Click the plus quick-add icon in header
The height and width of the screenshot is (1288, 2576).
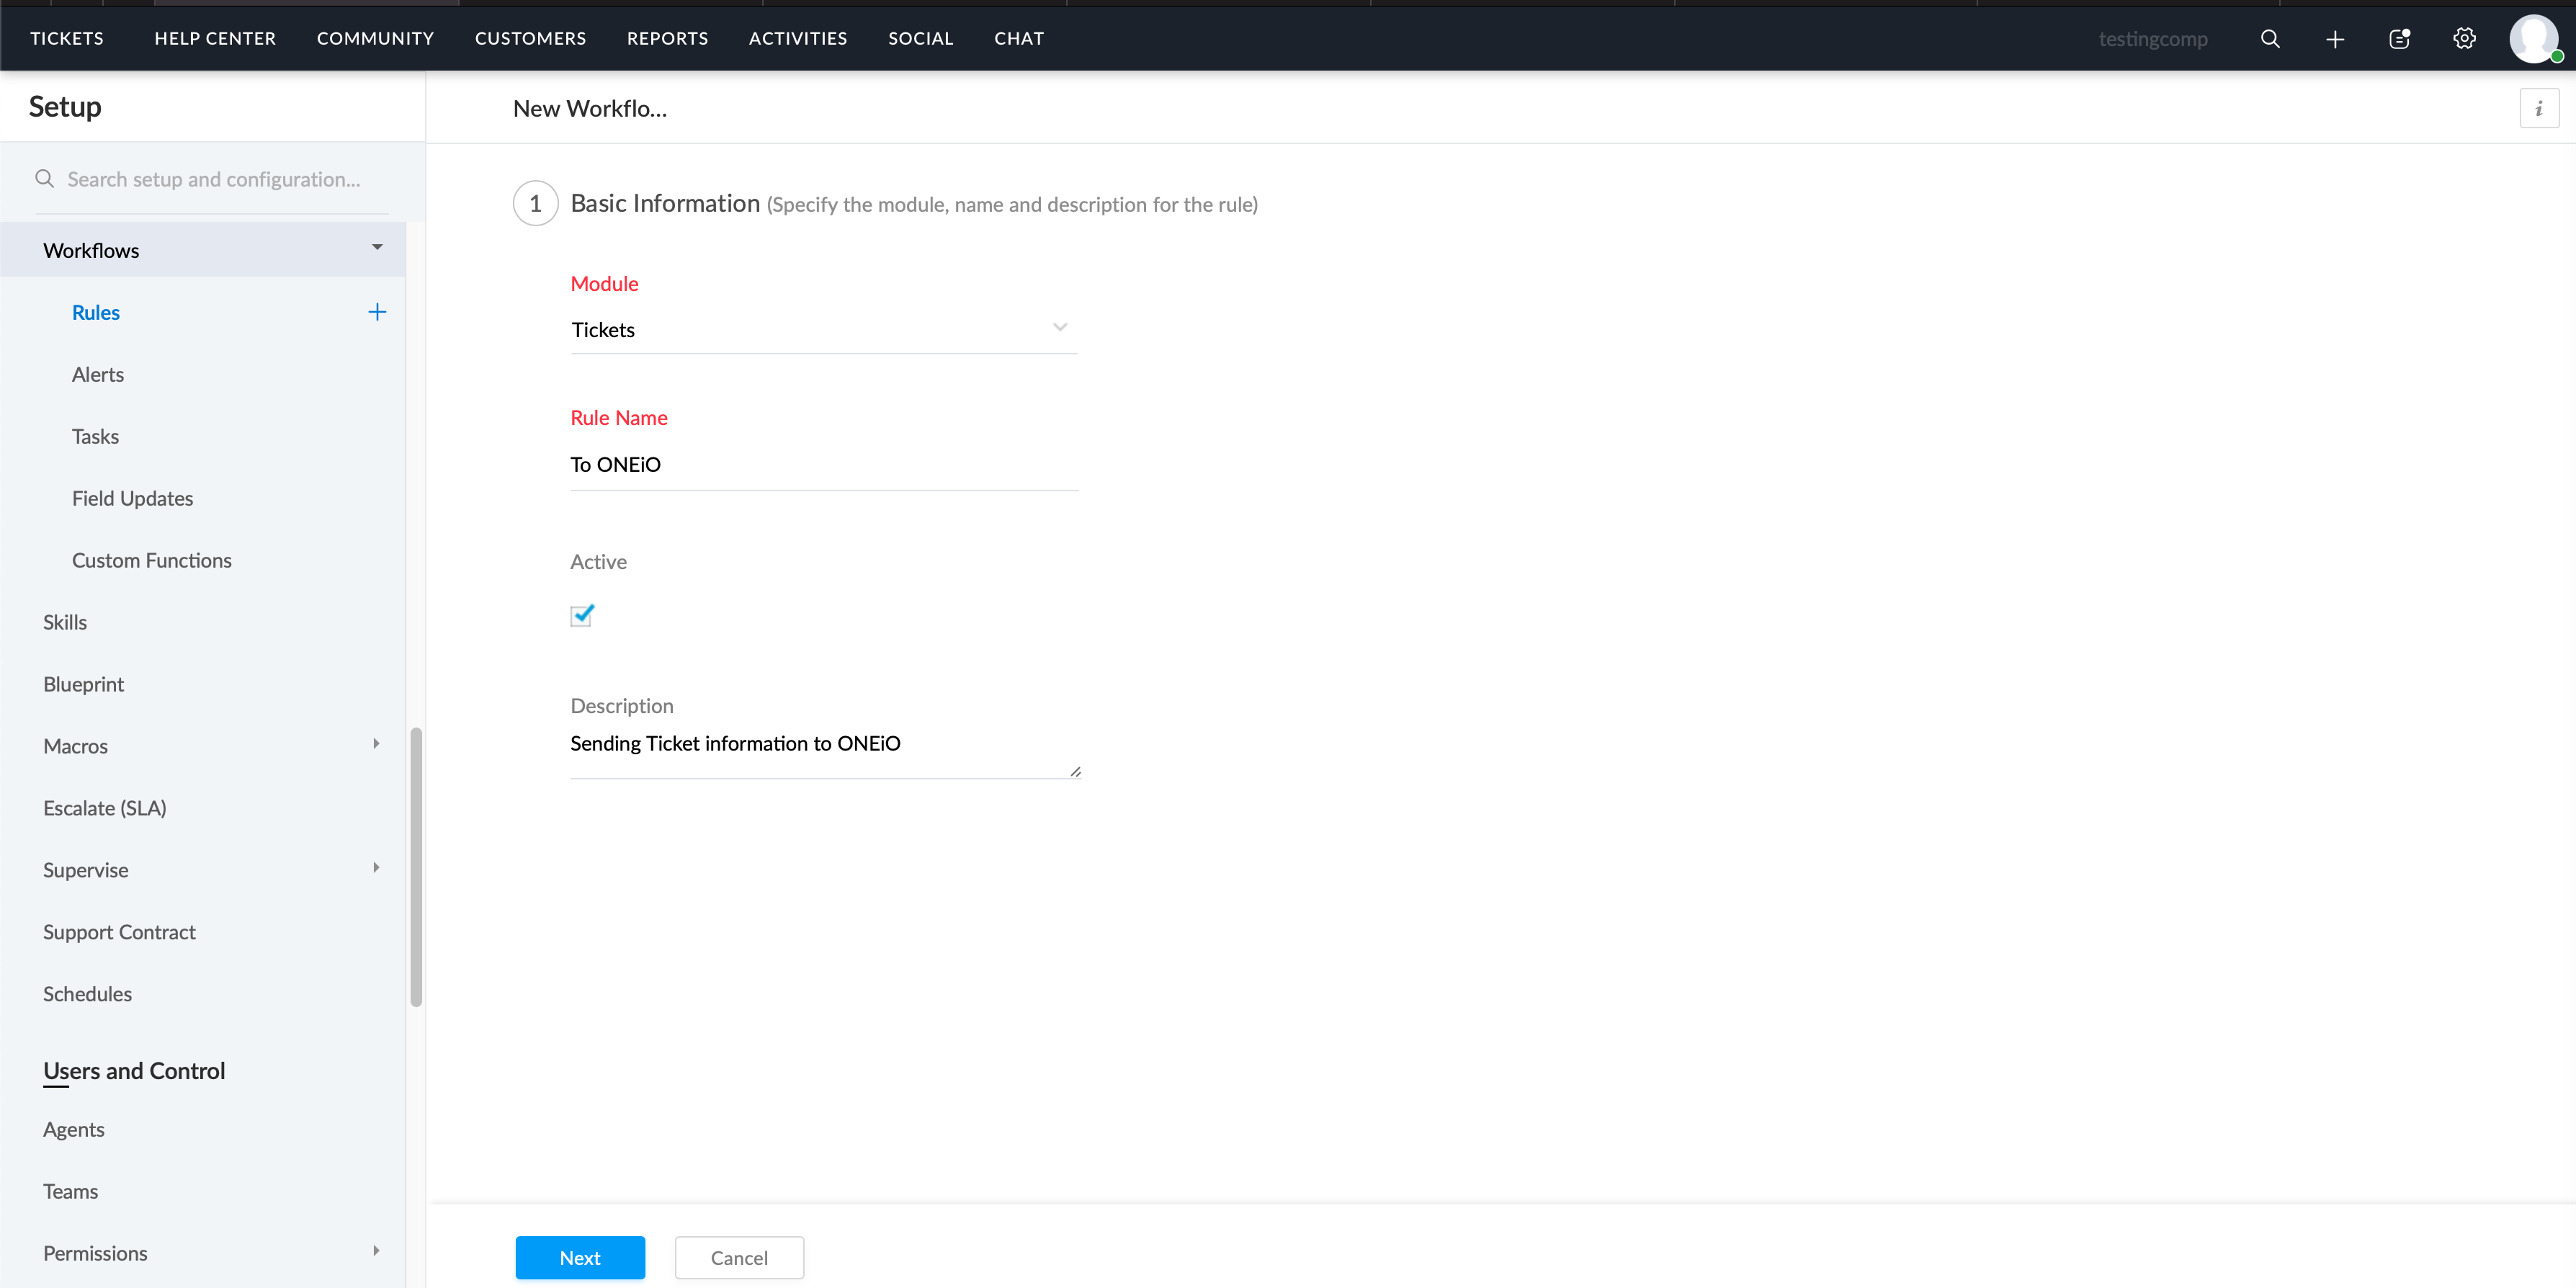[2335, 39]
